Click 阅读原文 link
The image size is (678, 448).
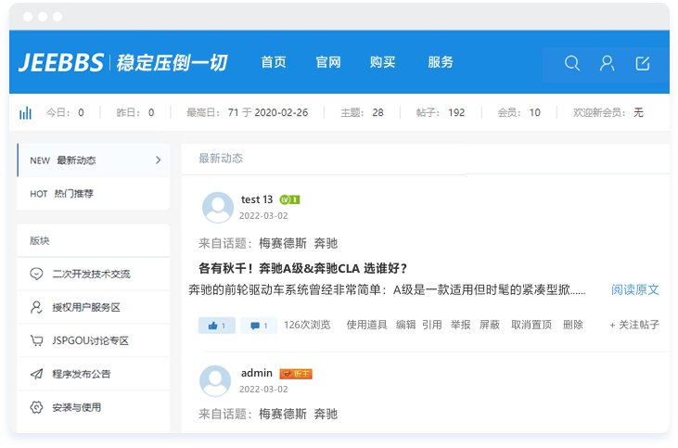tap(634, 289)
